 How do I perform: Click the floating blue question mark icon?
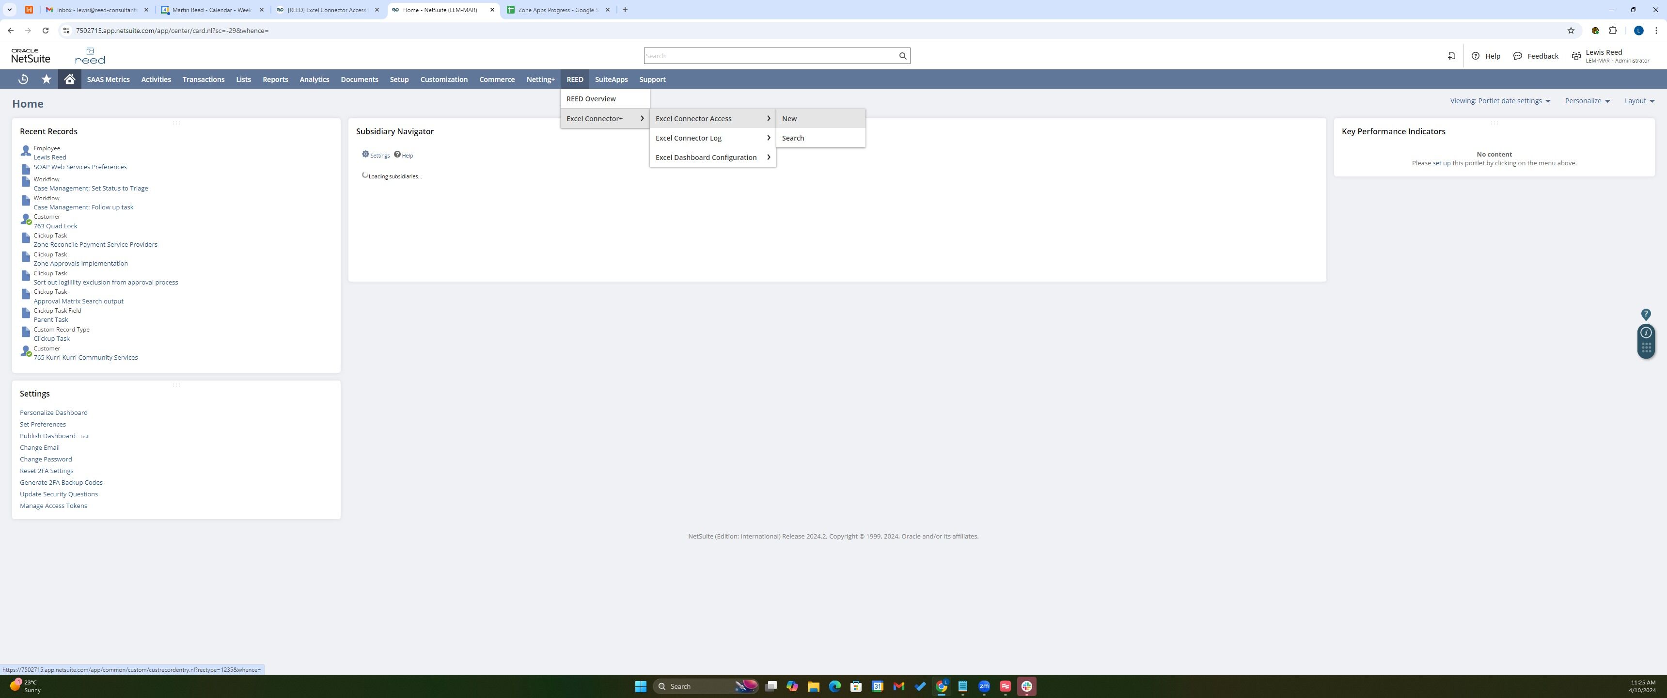tap(1646, 315)
